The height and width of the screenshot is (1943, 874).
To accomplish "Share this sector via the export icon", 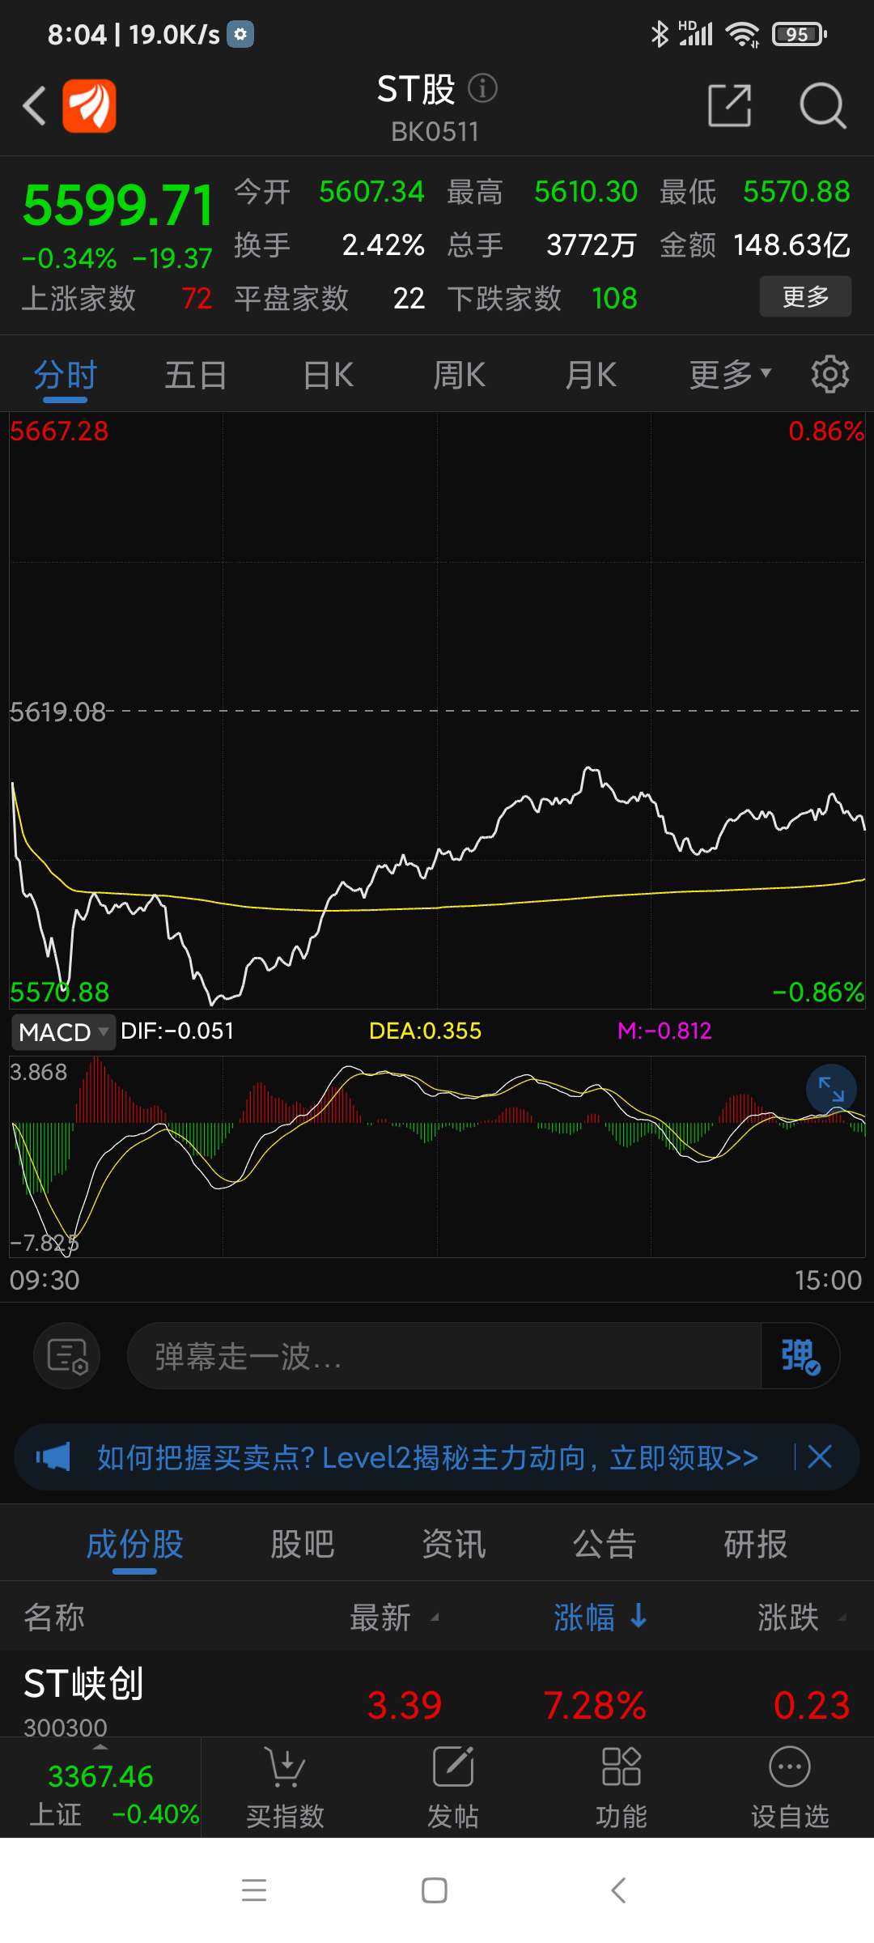I will coord(729,105).
